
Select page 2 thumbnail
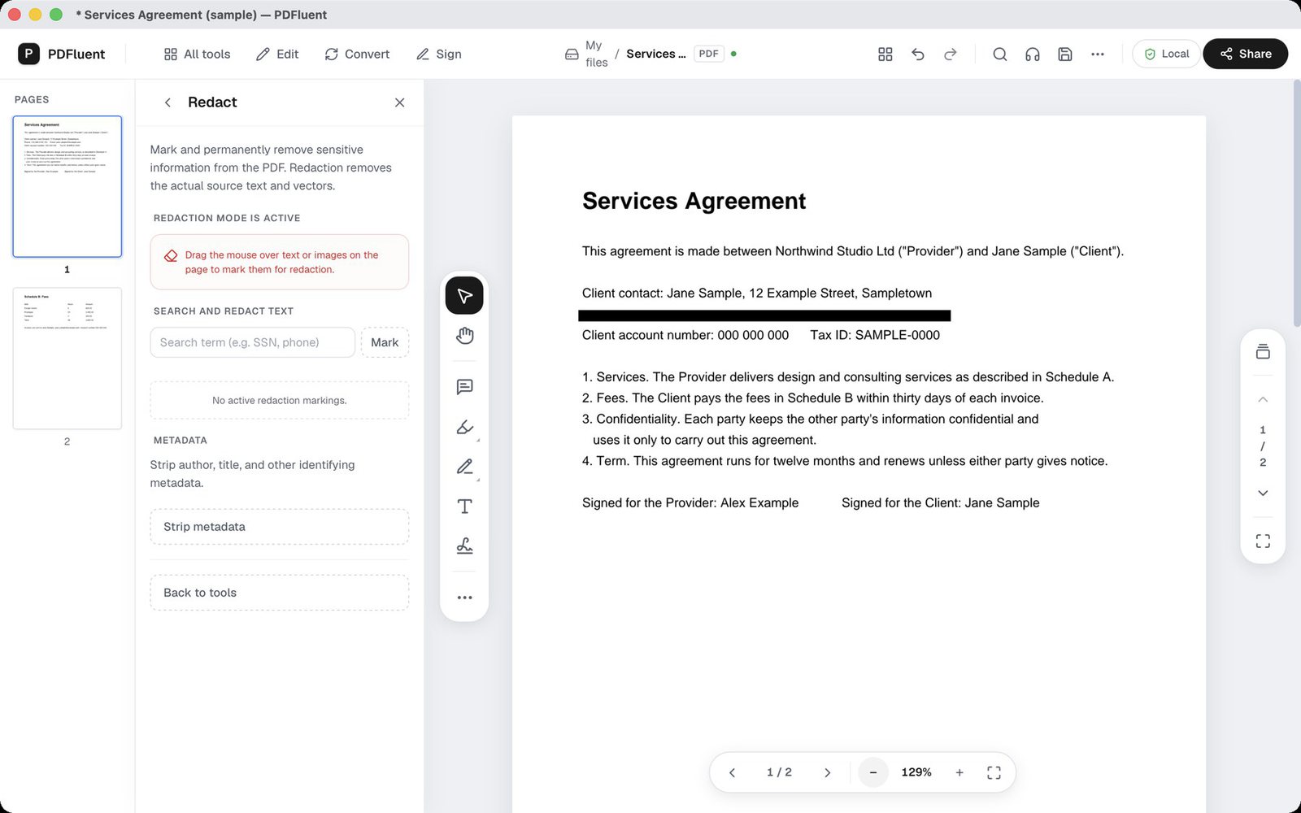[67, 358]
